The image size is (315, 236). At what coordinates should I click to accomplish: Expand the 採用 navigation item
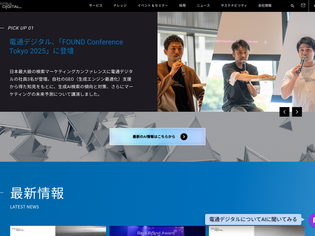point(182,6)
